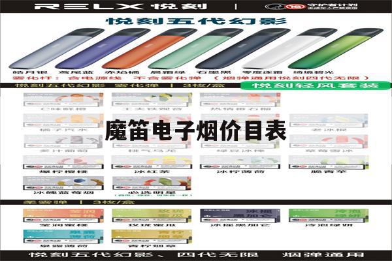Click the 柔雾弹 3枚/盒 section bar

(x=196, y=202)
